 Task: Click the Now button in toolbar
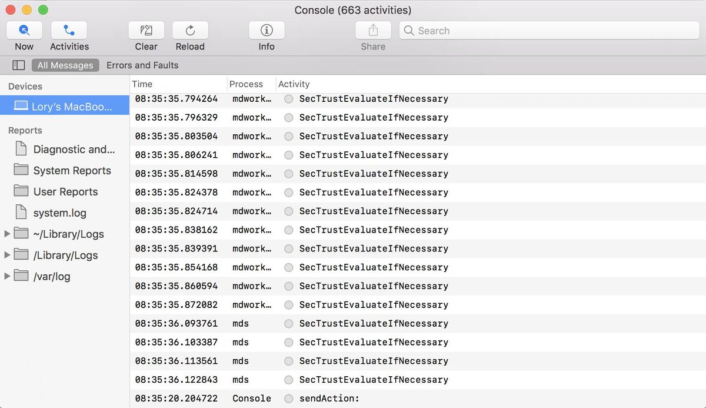tap(24, 30)
